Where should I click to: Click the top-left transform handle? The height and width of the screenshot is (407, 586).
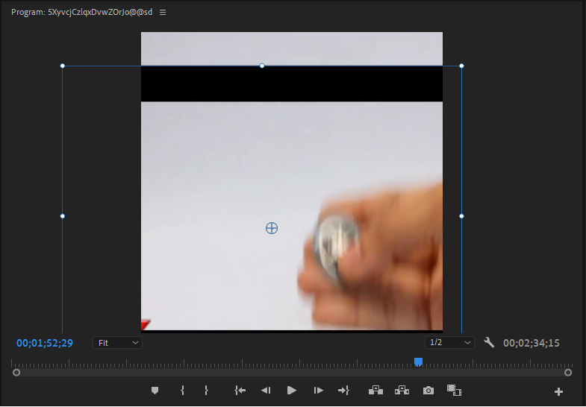63,66
